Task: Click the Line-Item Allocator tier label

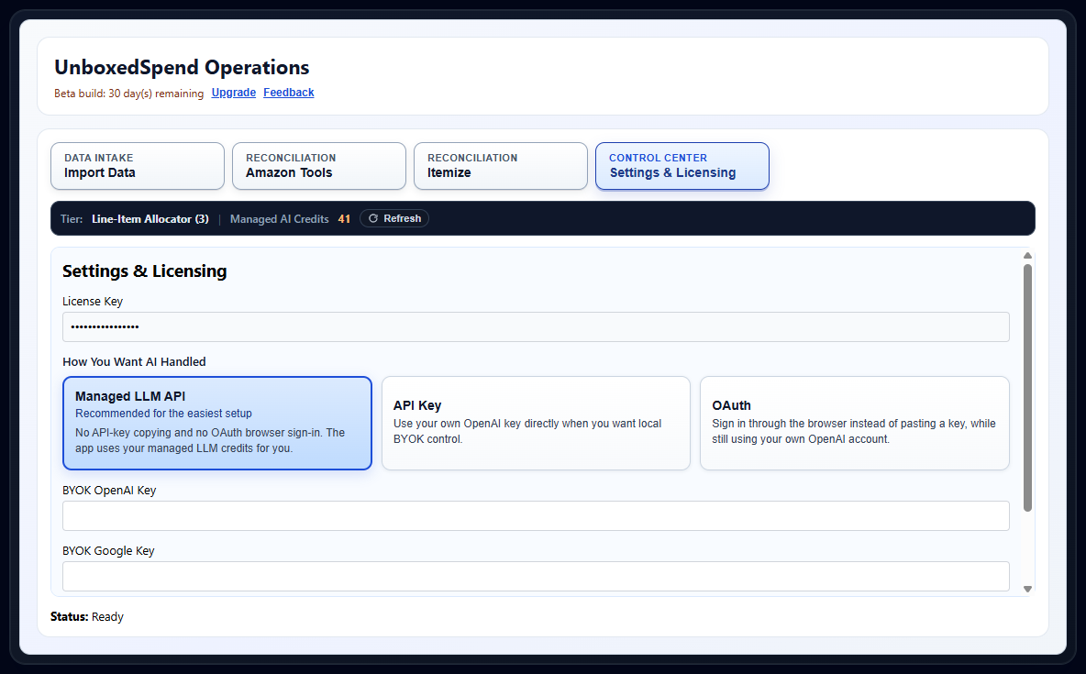Action: (x=150, y=218)
